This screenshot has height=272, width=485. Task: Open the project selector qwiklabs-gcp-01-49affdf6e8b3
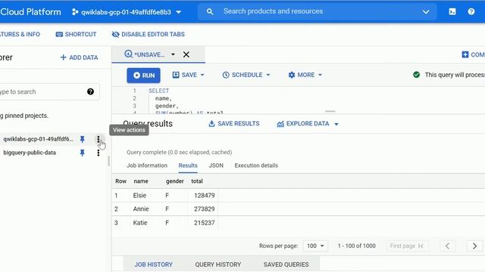click(127, 12)
